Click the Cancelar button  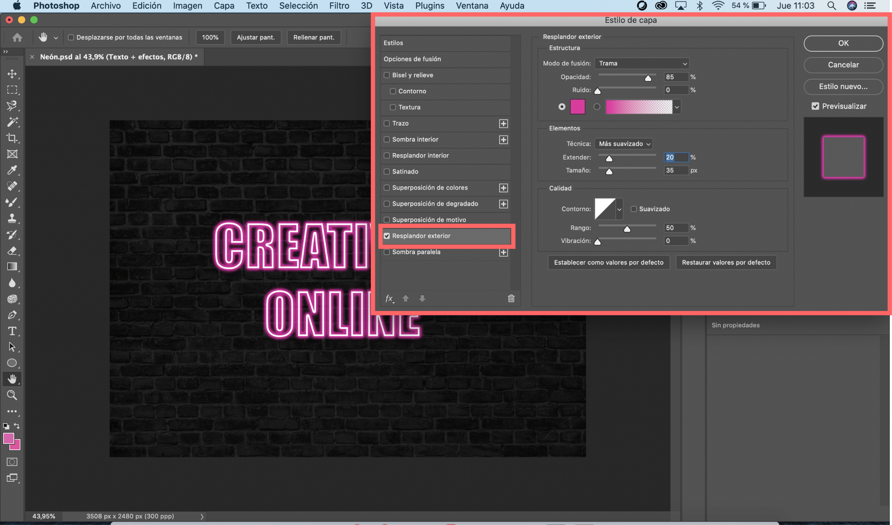point(843,65)
